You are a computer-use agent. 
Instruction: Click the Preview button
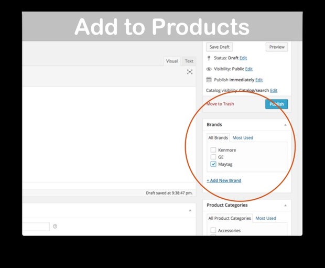[277, 47]
